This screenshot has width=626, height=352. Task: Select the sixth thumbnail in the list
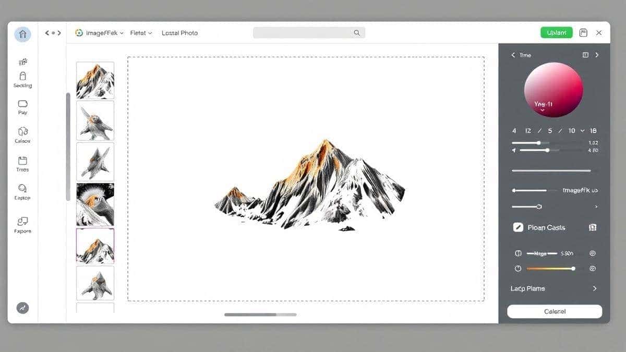(95, 283)
